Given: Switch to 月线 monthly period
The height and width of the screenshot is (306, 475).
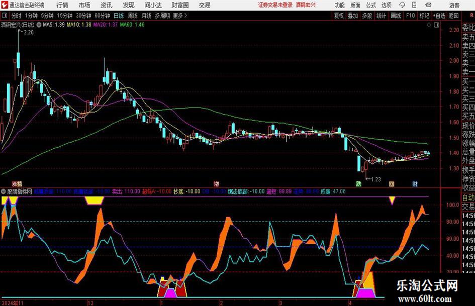Looking at the screenshot, I should (x=146, y=16).
